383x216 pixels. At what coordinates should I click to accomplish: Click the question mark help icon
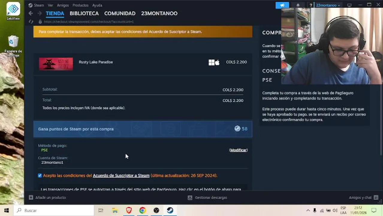[x=311, y=5]
